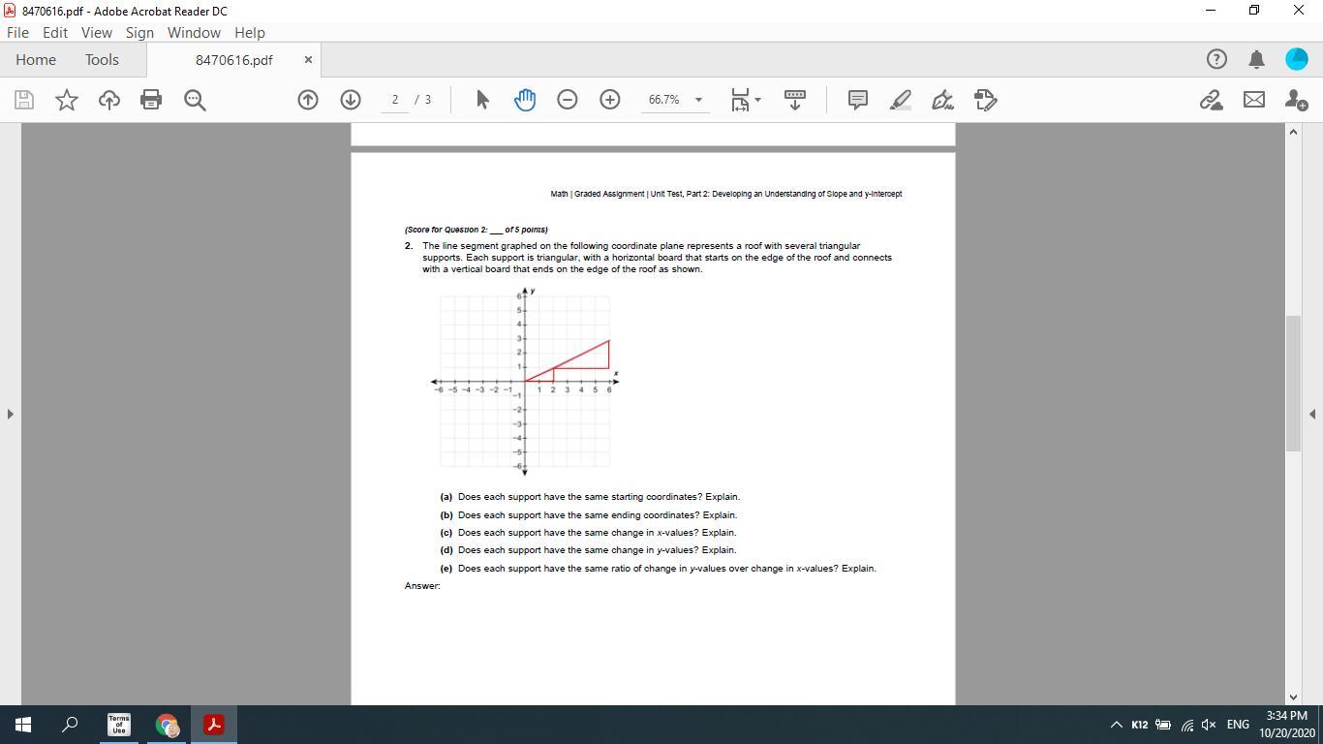The width and height of the screenshot is (1323, 744).
Task: Select the highlighter pen tool
Action: click(901, 100)
